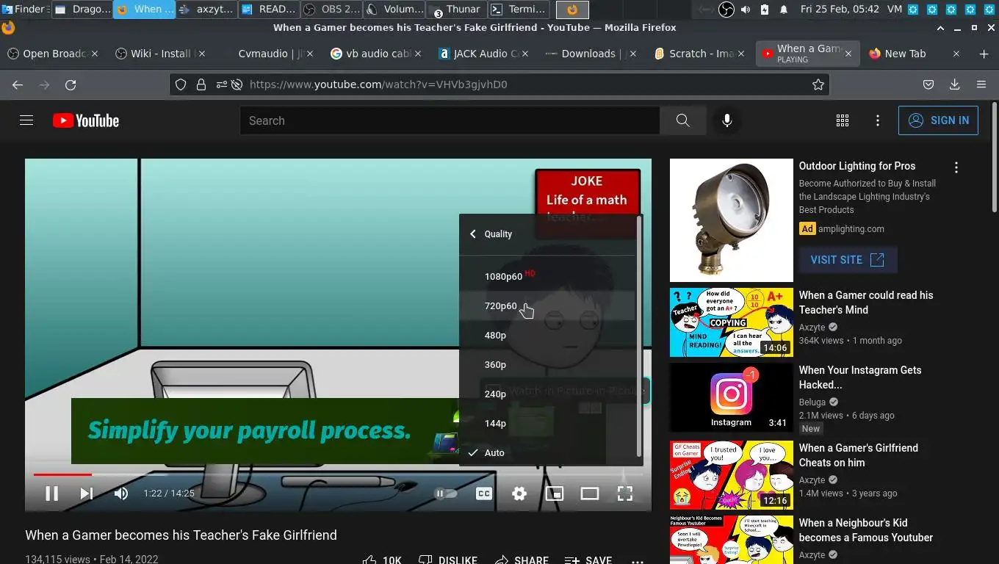Screen dimensions: 999x564
Task: Open tracking protection shield info
Action: (181, 84)
